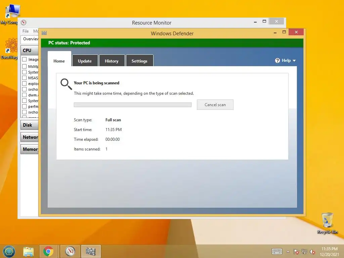Show hidden tray icons arrow

(288, 252)
